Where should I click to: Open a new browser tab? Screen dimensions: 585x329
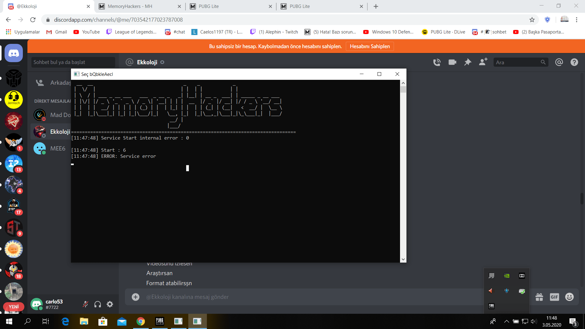click(376, 6)
